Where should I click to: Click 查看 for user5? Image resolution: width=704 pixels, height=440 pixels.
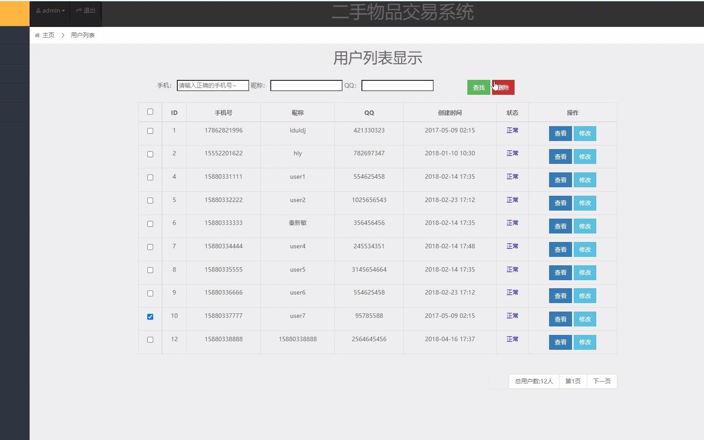(x=560, y=273)
